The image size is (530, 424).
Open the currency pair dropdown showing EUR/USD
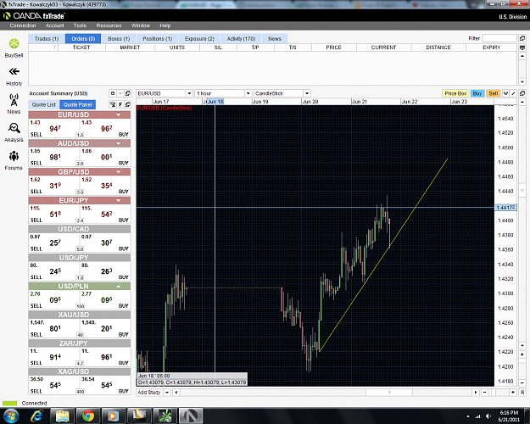click(189, 93)
